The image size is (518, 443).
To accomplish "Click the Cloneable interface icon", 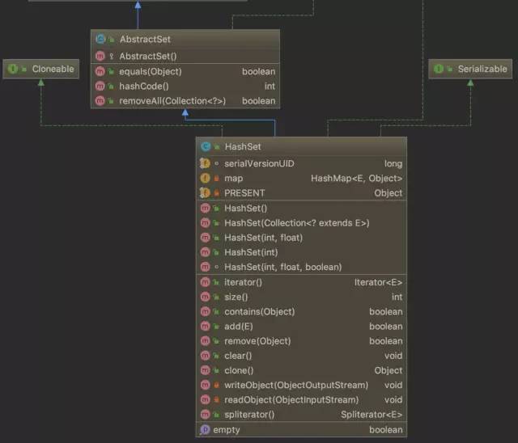I will point(13,69).
